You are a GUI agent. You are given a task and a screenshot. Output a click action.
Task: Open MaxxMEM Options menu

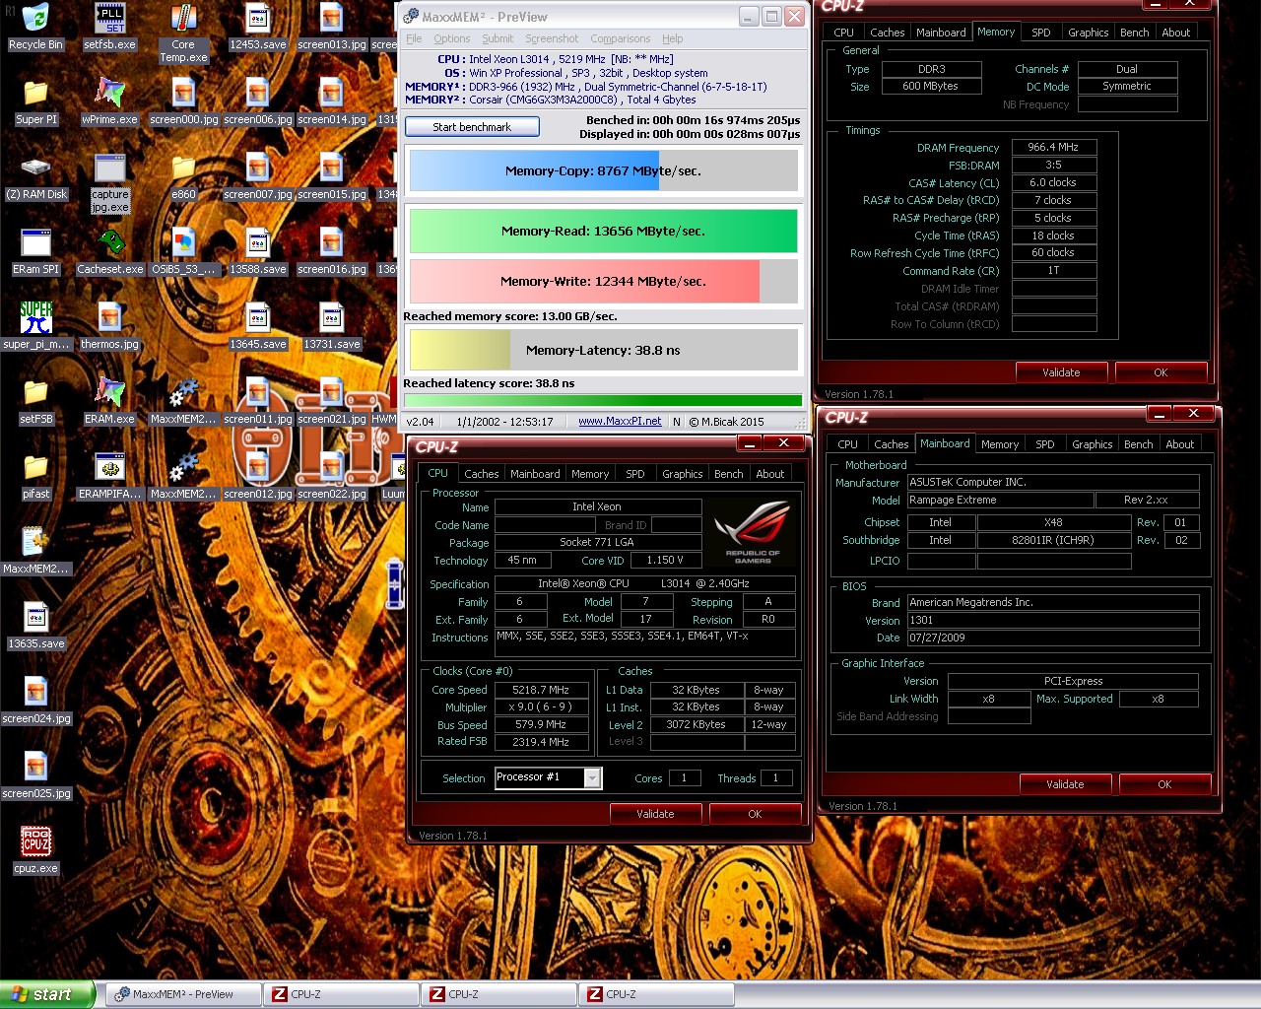click(452, 38)
